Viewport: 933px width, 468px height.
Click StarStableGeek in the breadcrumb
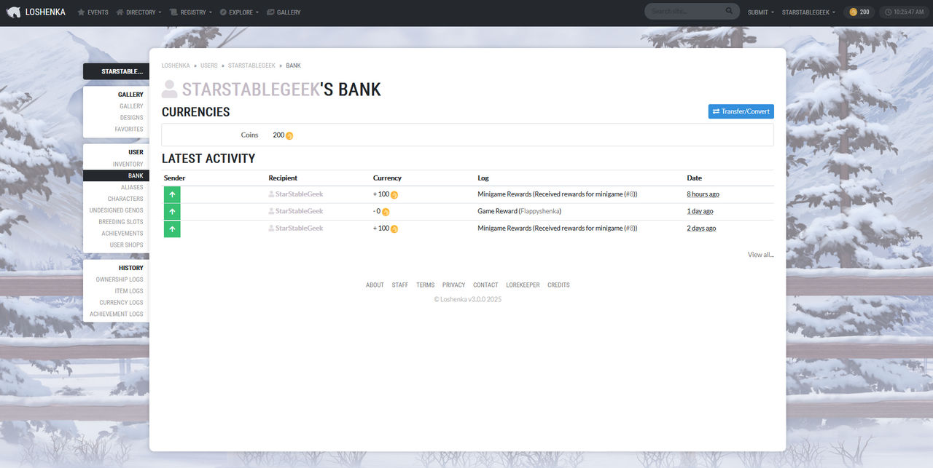click(251, 66)
